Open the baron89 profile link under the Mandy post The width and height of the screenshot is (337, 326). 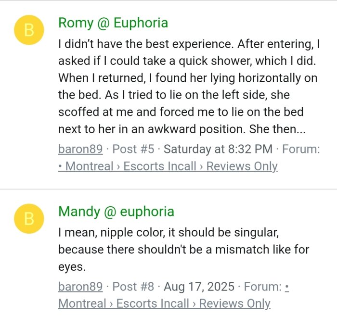(x=80, y=287)
